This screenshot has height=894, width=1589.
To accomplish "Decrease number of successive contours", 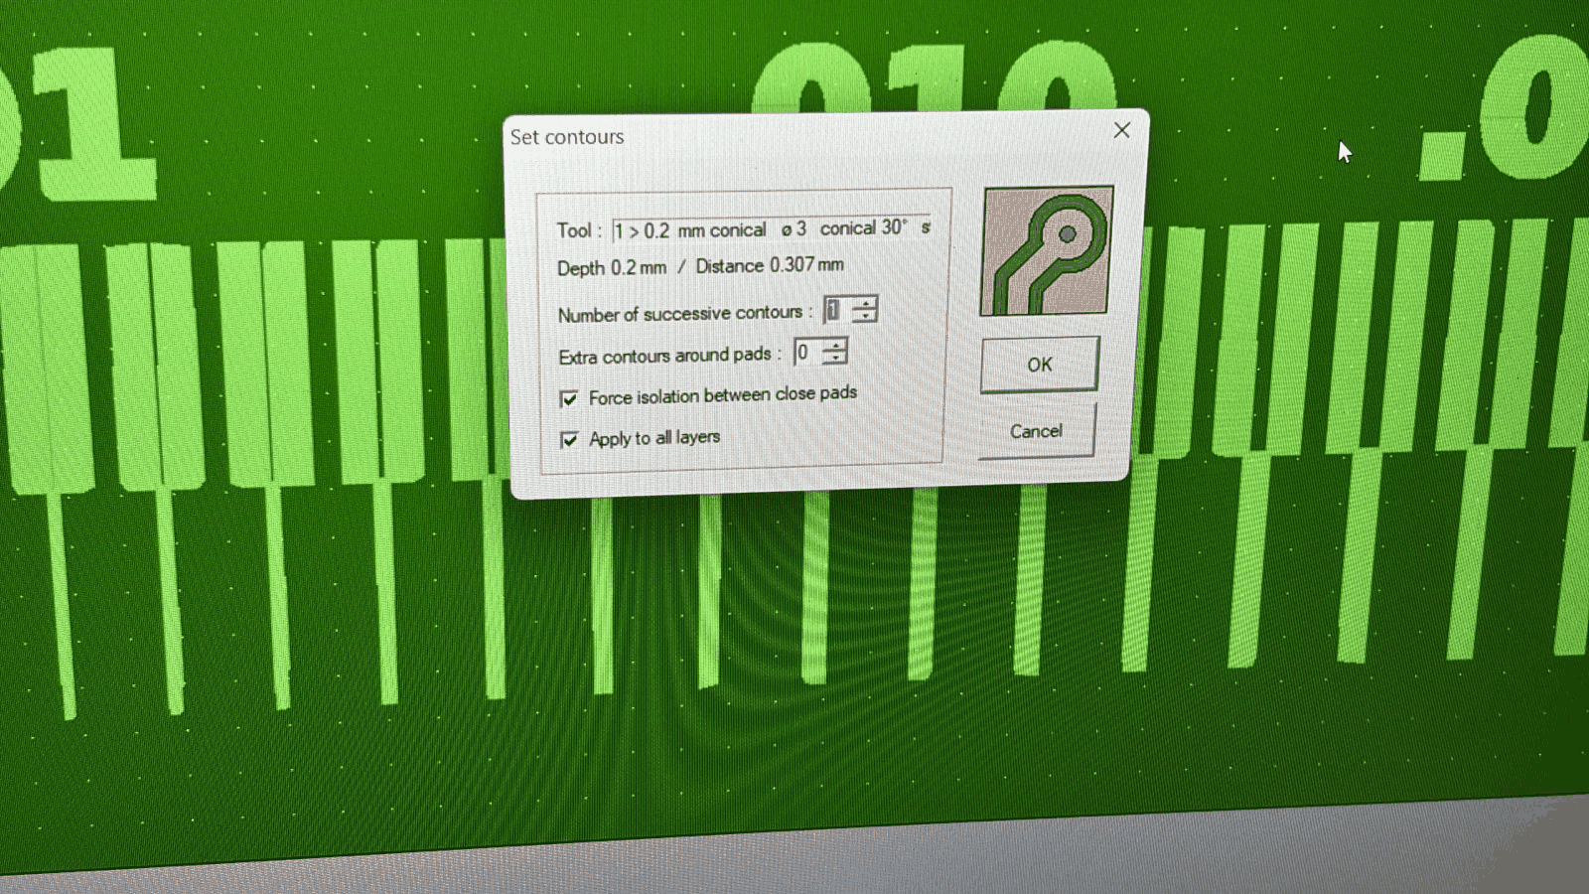I will click(x=865, y=316).
